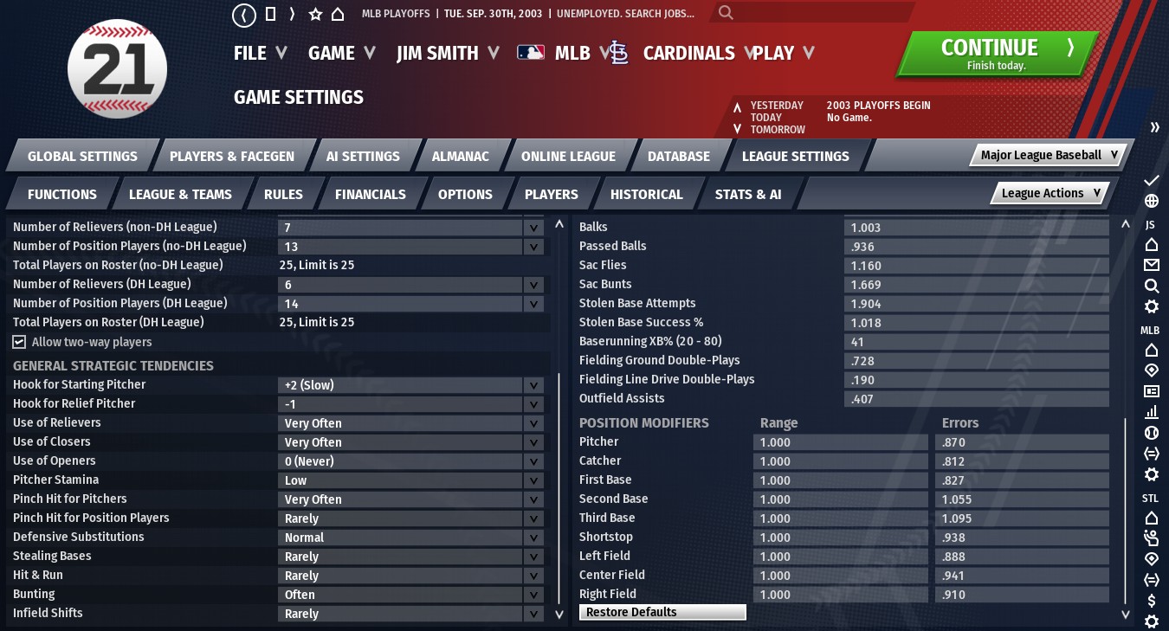Open the manager home icon under JS
This screenshot has height=631, width=1169.
[1151, 245]
